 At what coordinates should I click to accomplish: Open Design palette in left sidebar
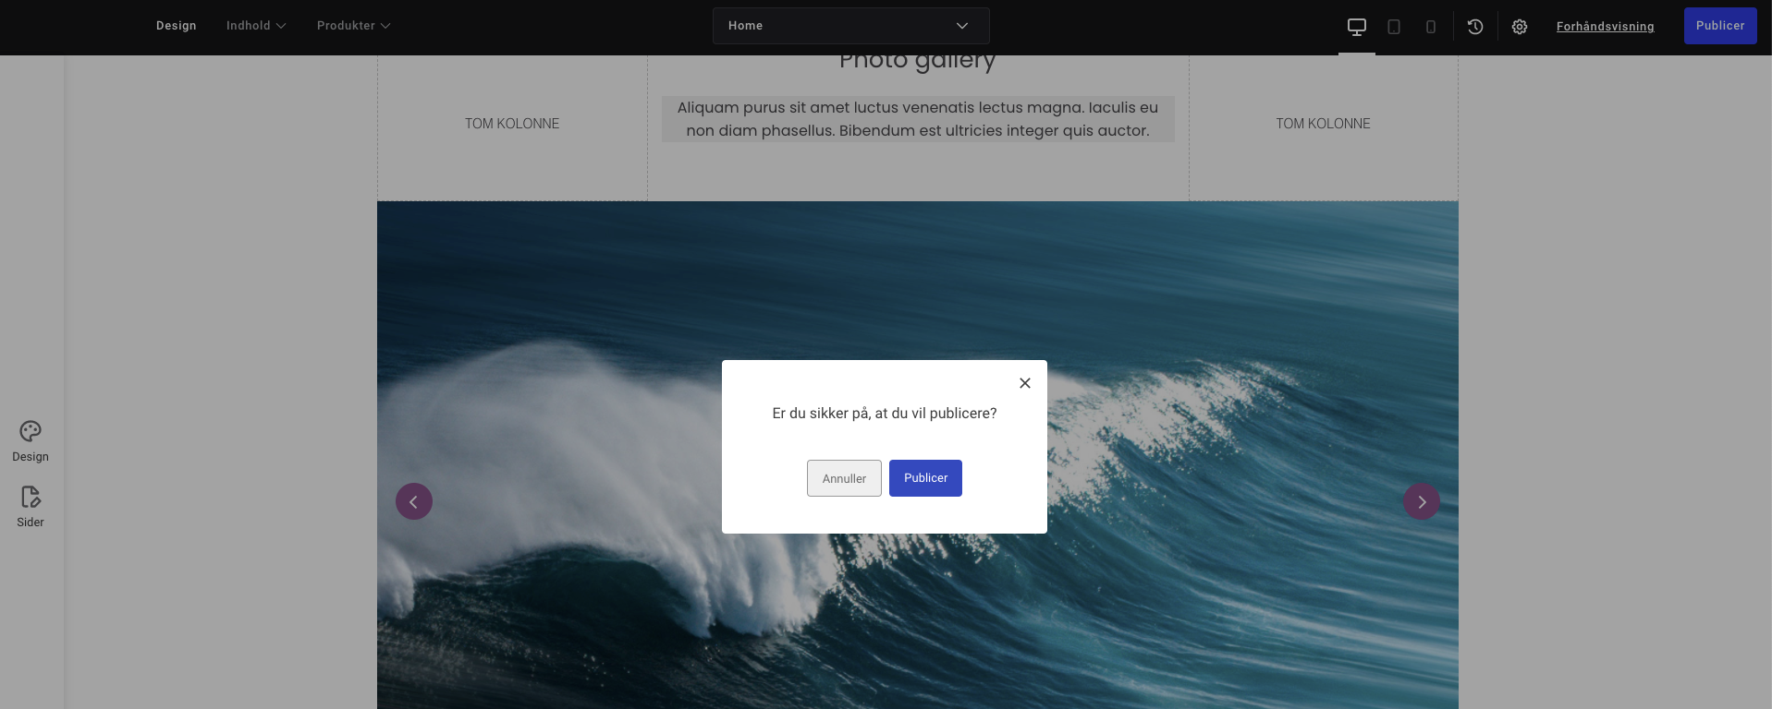point(31,440)
